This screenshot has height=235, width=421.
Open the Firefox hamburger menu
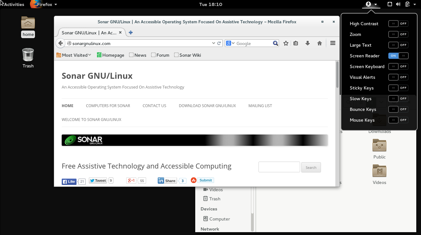coord(333,43)
